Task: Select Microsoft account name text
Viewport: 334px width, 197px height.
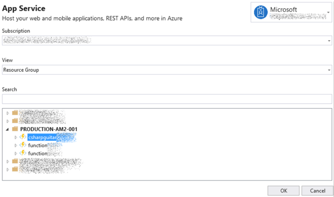Action: 283,10
